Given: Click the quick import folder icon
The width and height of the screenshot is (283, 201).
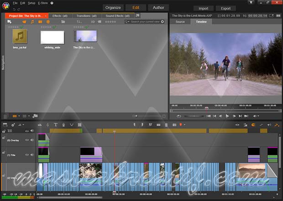Looking at the screenshot, I should pyautogui.click(x=9, y=21).
